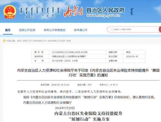Click the 发布日期：2018-05-30 15:43 text
The width and height of the screenshot is (161, 122).
(55, 85)
